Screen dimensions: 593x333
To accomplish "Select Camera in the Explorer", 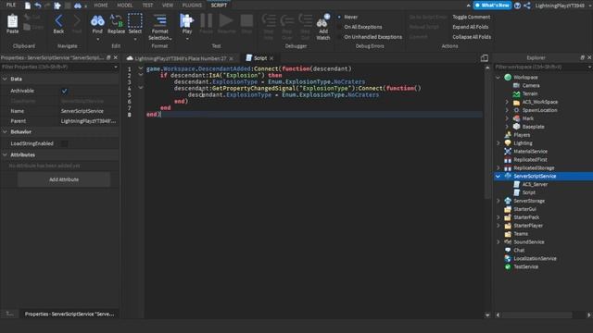I will tap(531, 85).
